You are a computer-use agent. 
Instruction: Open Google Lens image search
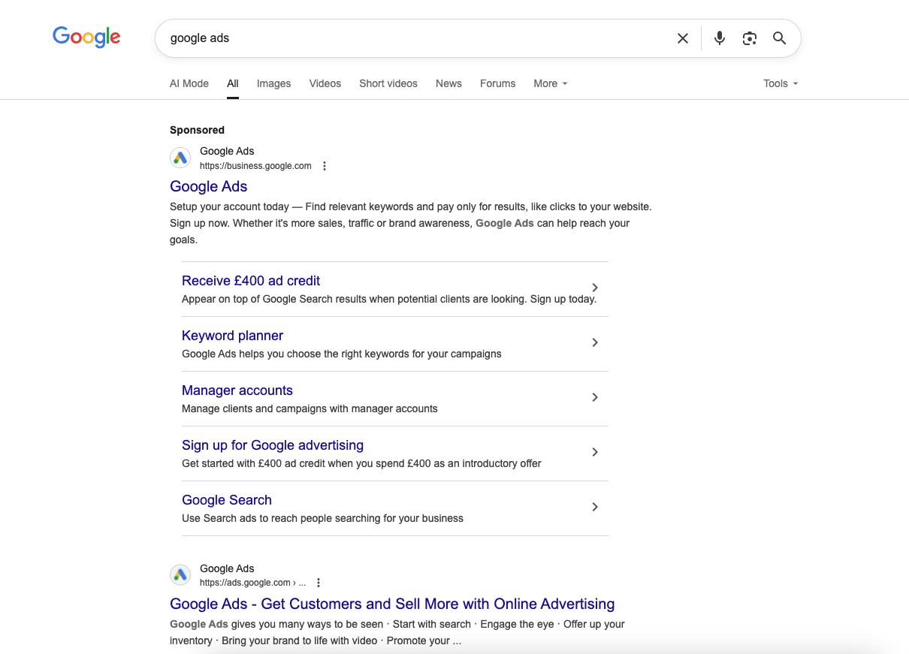coord(749,38)
